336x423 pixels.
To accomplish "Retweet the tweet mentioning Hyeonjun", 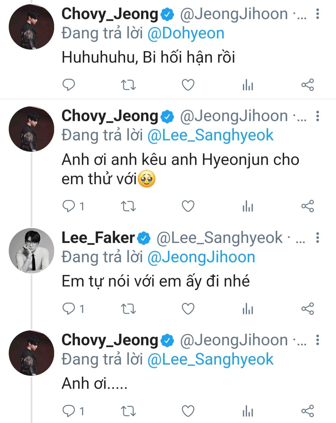I will 128,206.
